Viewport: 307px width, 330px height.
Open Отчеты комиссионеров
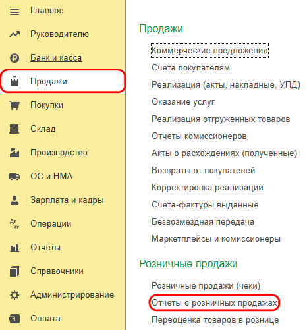199,136
